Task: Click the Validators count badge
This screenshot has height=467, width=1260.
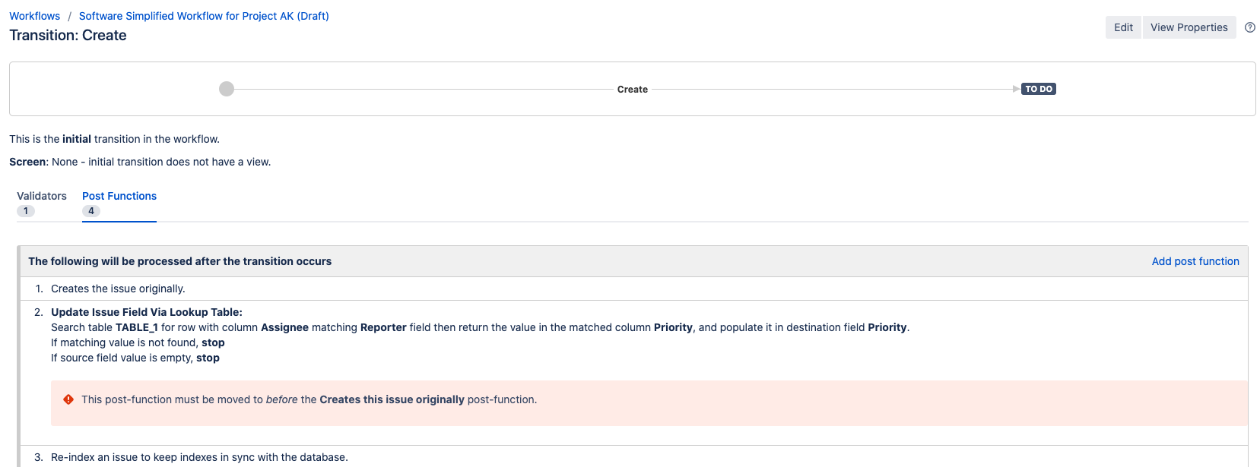Action: (26, 211)
